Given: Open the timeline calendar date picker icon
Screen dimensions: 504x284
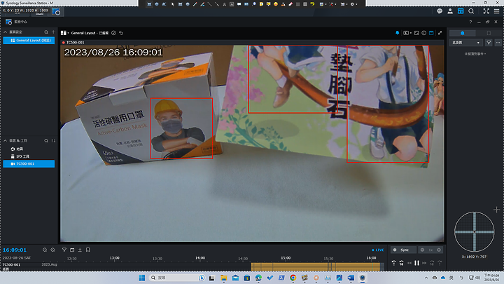Looking at the screenshot, I should pos(72,250).
